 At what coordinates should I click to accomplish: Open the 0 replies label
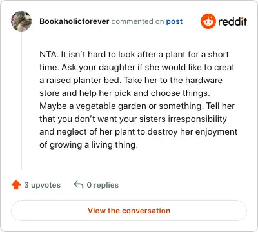[x=103, y=185]
